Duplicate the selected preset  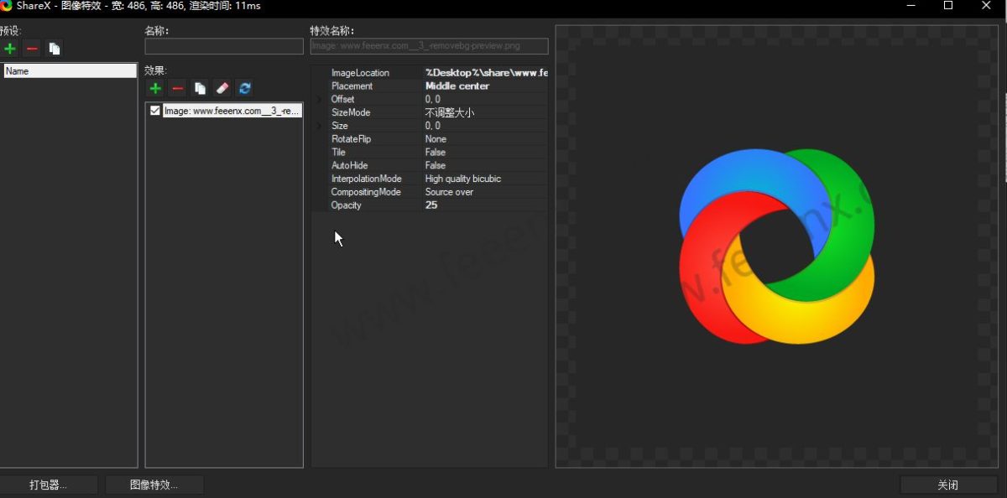[x=55, y=49]
